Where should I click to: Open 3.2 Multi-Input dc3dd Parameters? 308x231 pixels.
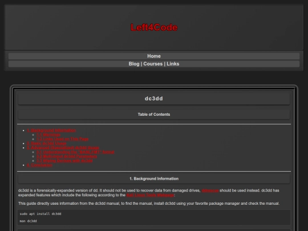click(x=67, y=156)
